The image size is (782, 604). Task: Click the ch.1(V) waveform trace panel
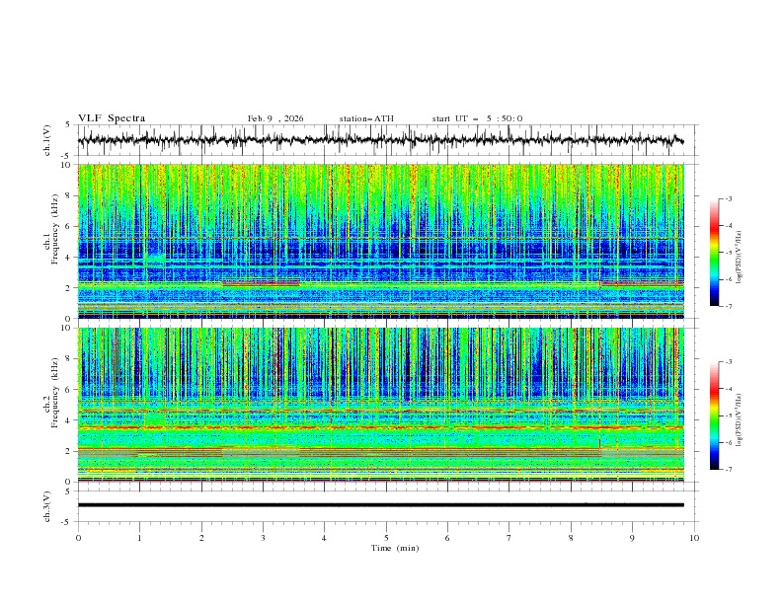coord(385,141)
